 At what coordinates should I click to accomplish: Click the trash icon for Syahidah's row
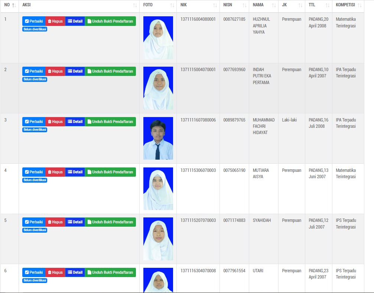49,222
